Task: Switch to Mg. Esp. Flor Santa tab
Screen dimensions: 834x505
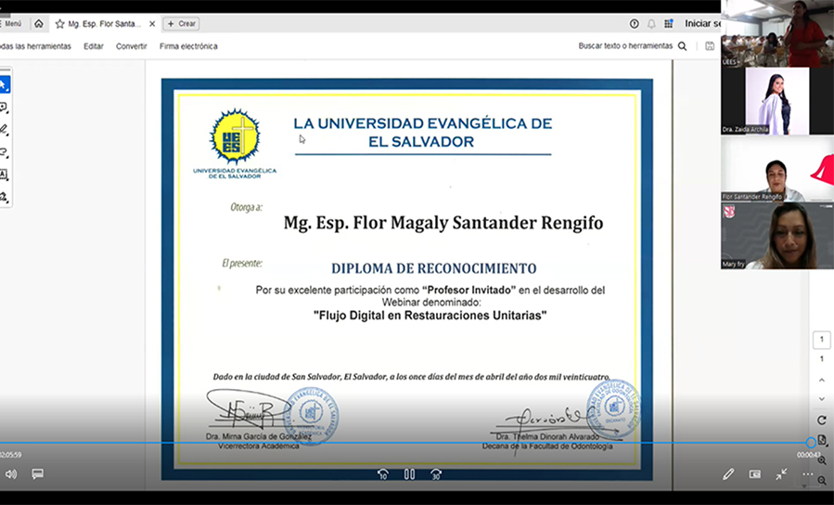Action: pyautogui.click(x=105, y=24)
